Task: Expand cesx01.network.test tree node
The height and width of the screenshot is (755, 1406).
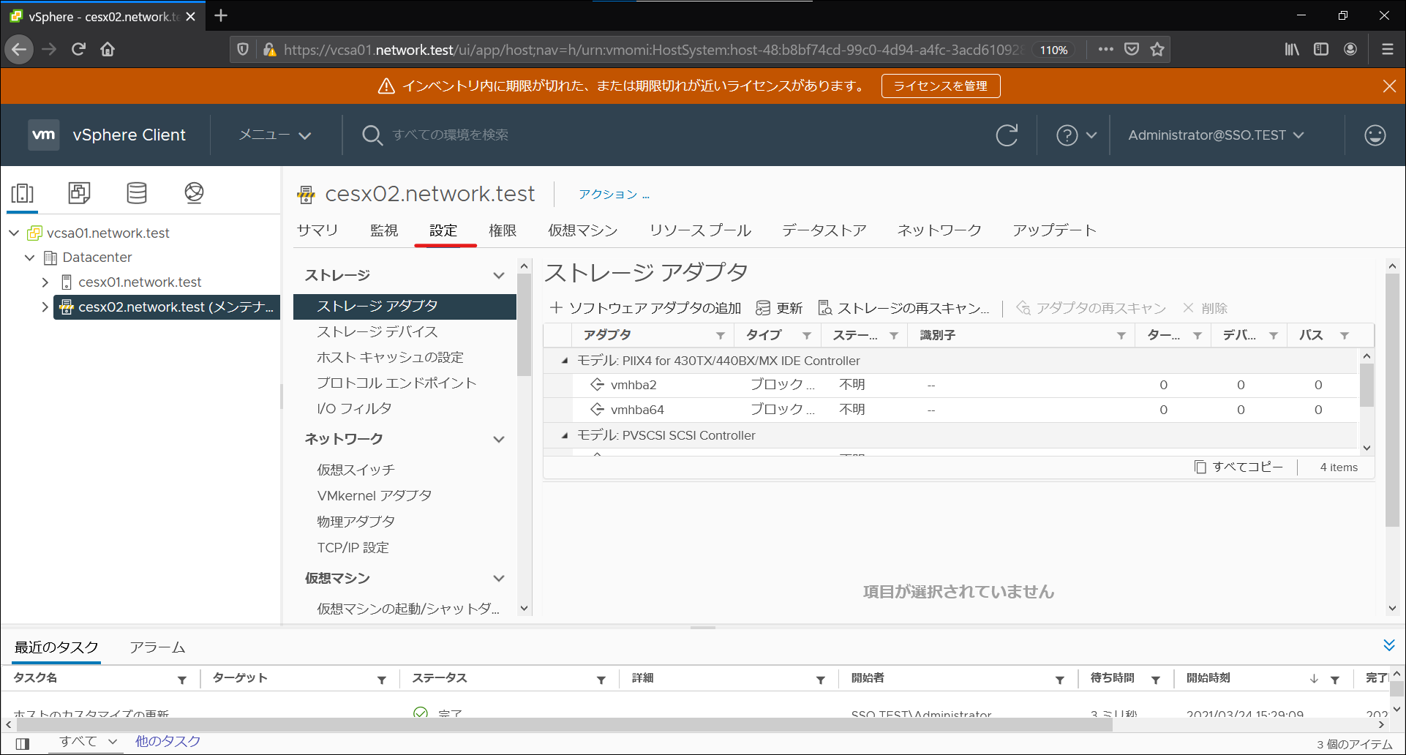Action: [45, 282]
